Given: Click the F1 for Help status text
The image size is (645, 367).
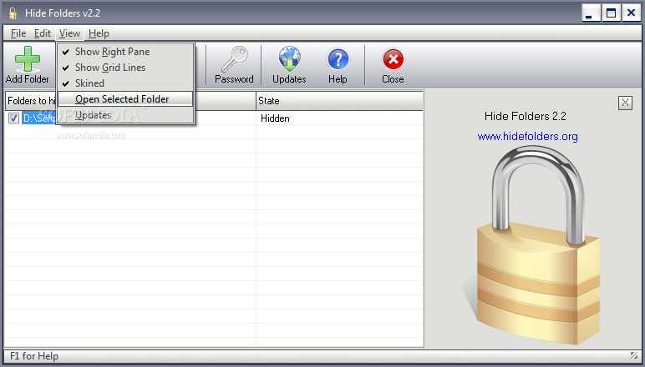Looking at the screenshot, I should [34, 356].
